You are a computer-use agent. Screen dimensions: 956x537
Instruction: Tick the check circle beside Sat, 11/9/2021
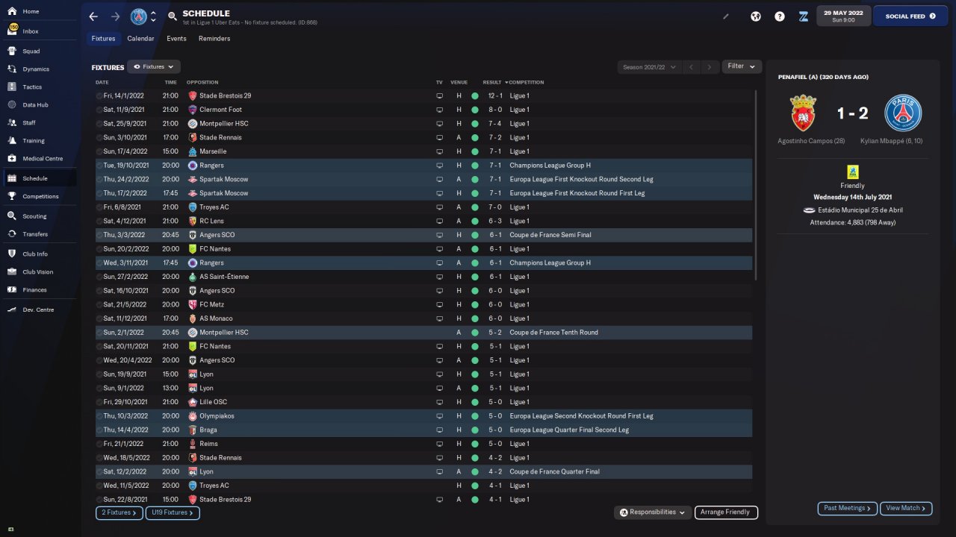pos(99,110)
